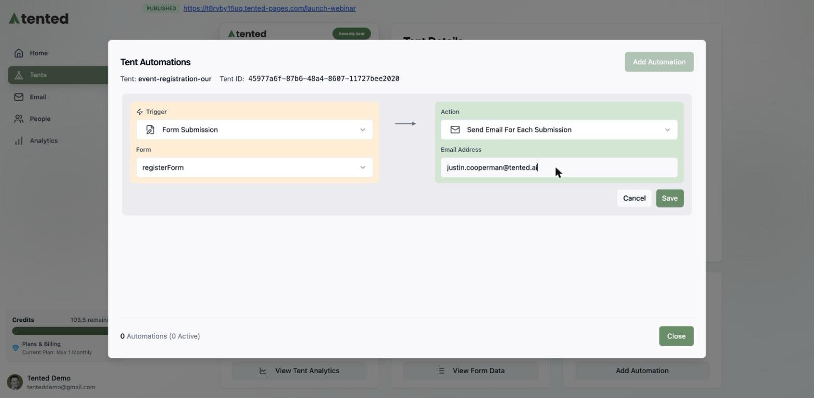Click the tent name event-registration-our
This screenshot has width=814, height=398.
pos(175,79)
